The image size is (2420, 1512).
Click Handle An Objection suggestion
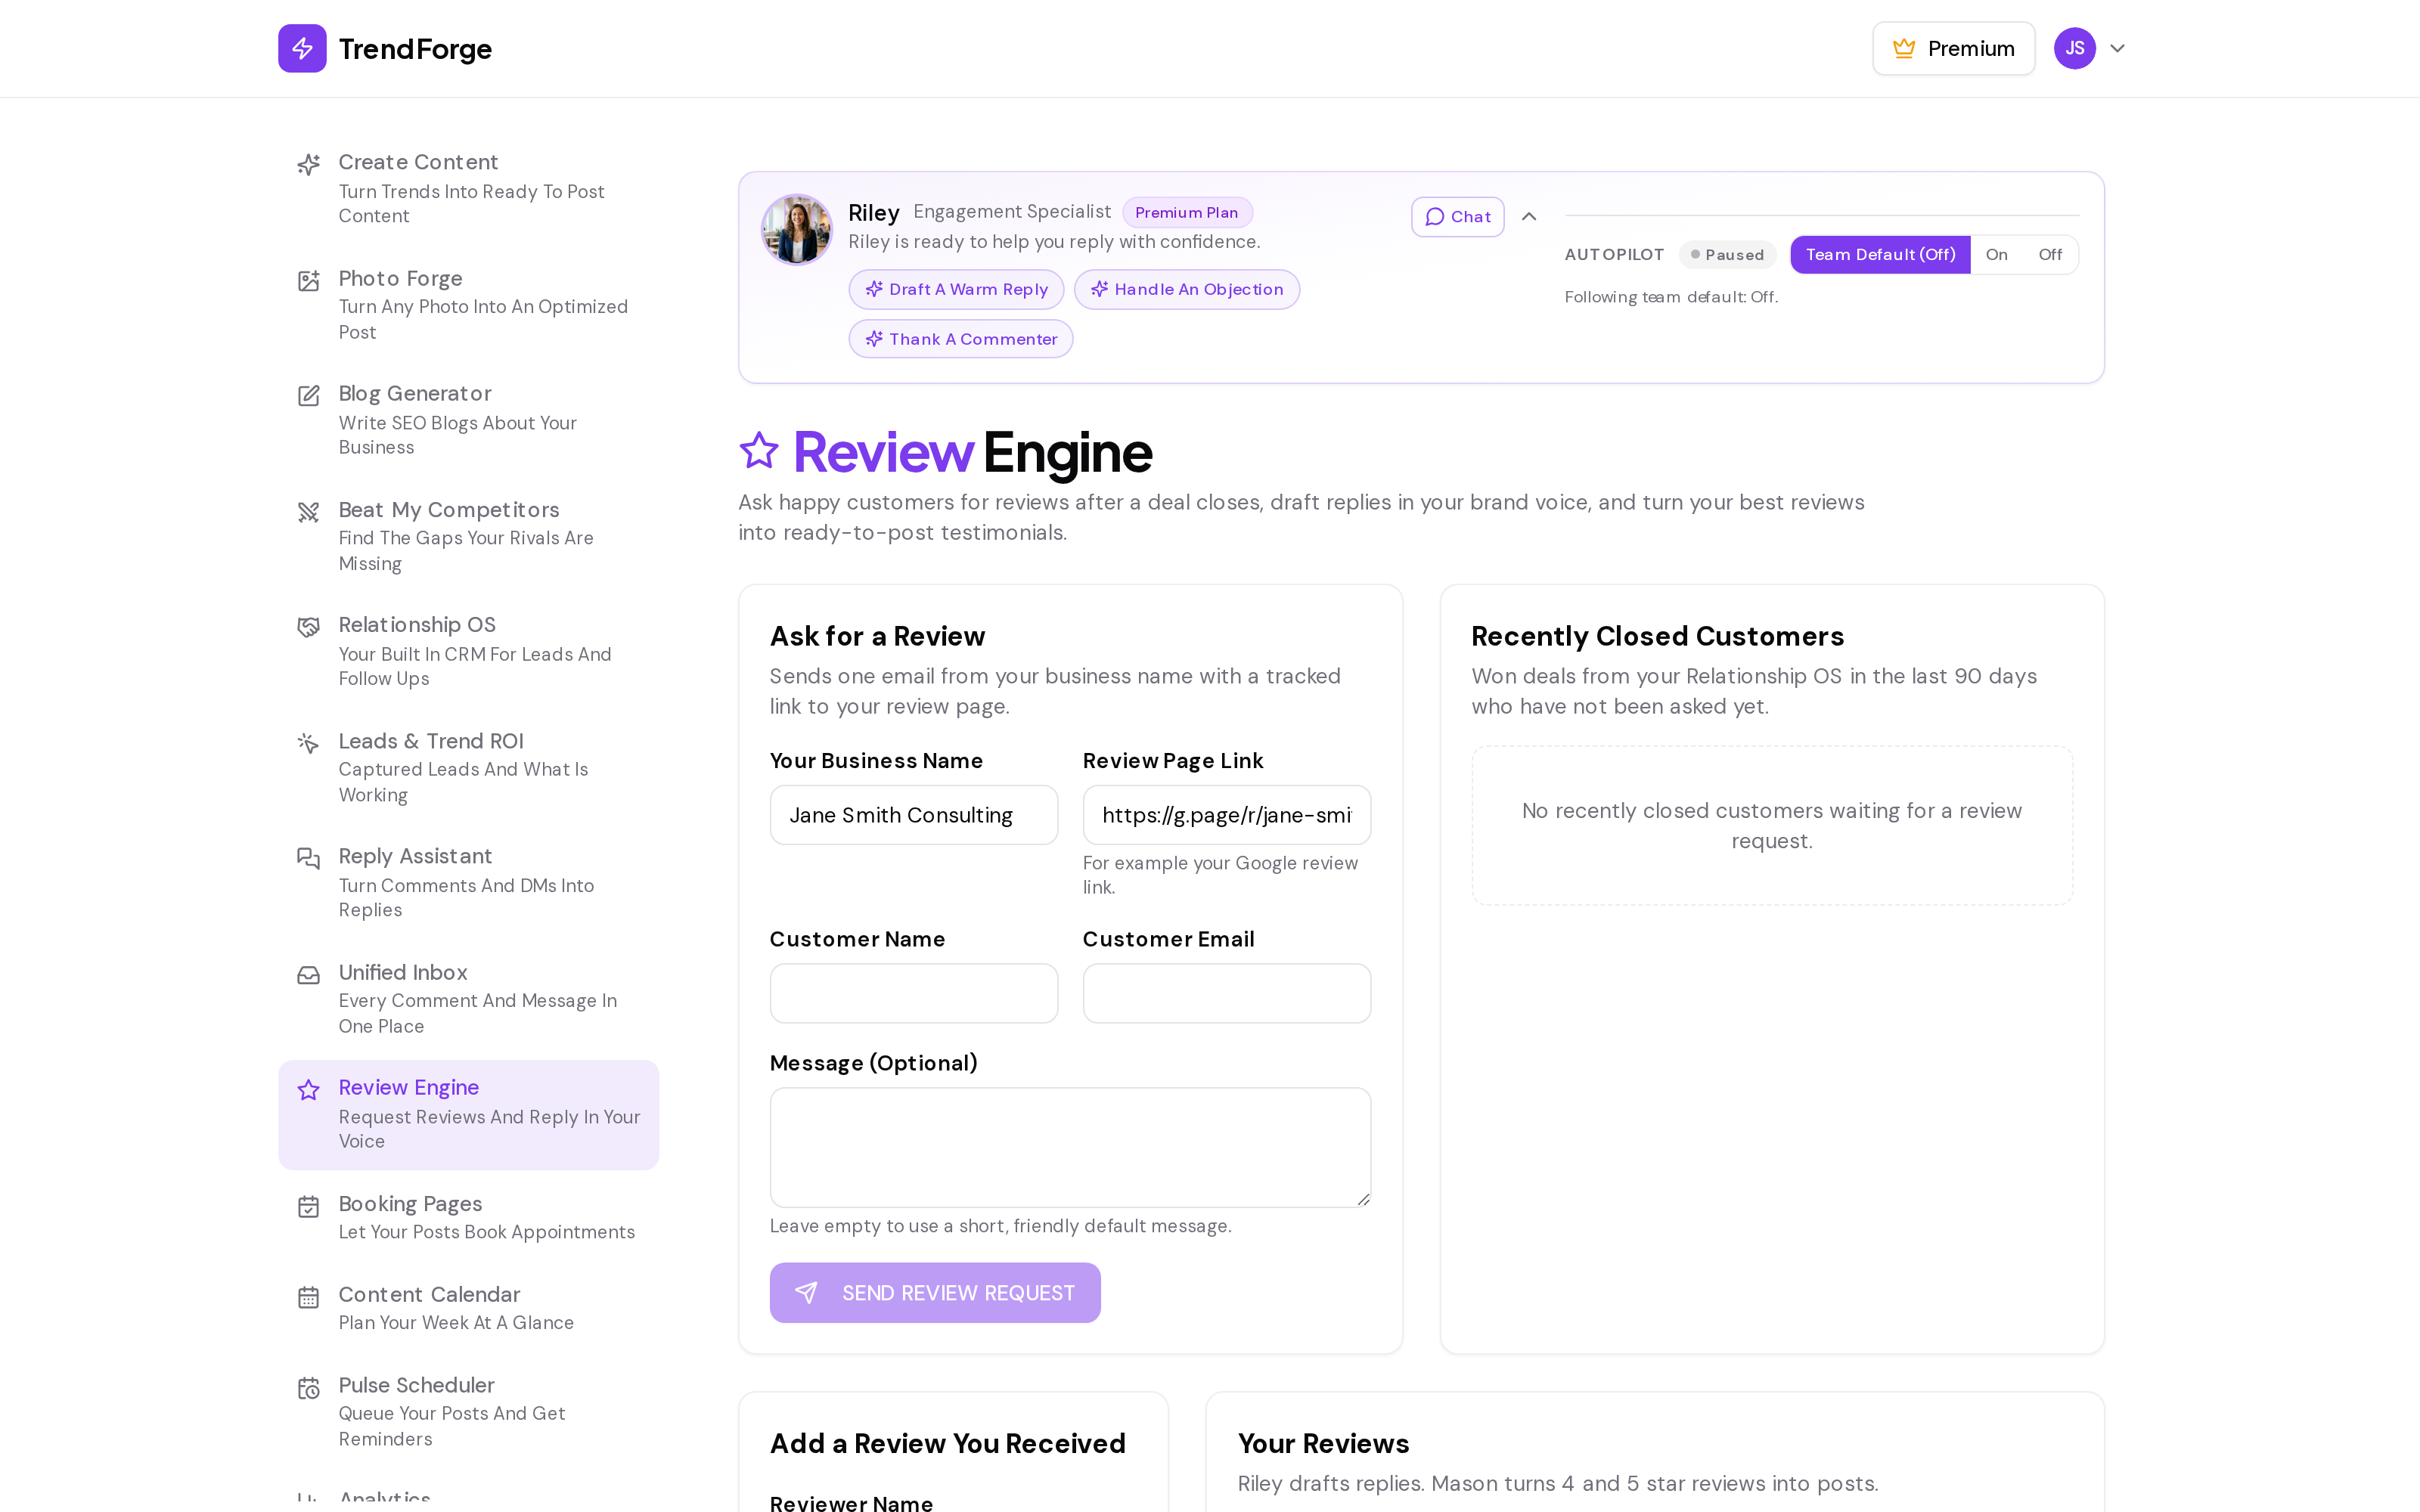(x=1186, y=289)
